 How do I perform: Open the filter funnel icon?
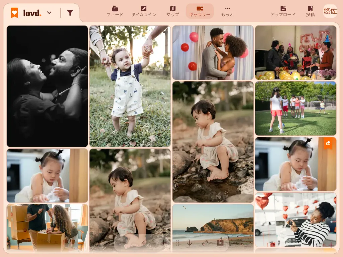pos(70,13)
